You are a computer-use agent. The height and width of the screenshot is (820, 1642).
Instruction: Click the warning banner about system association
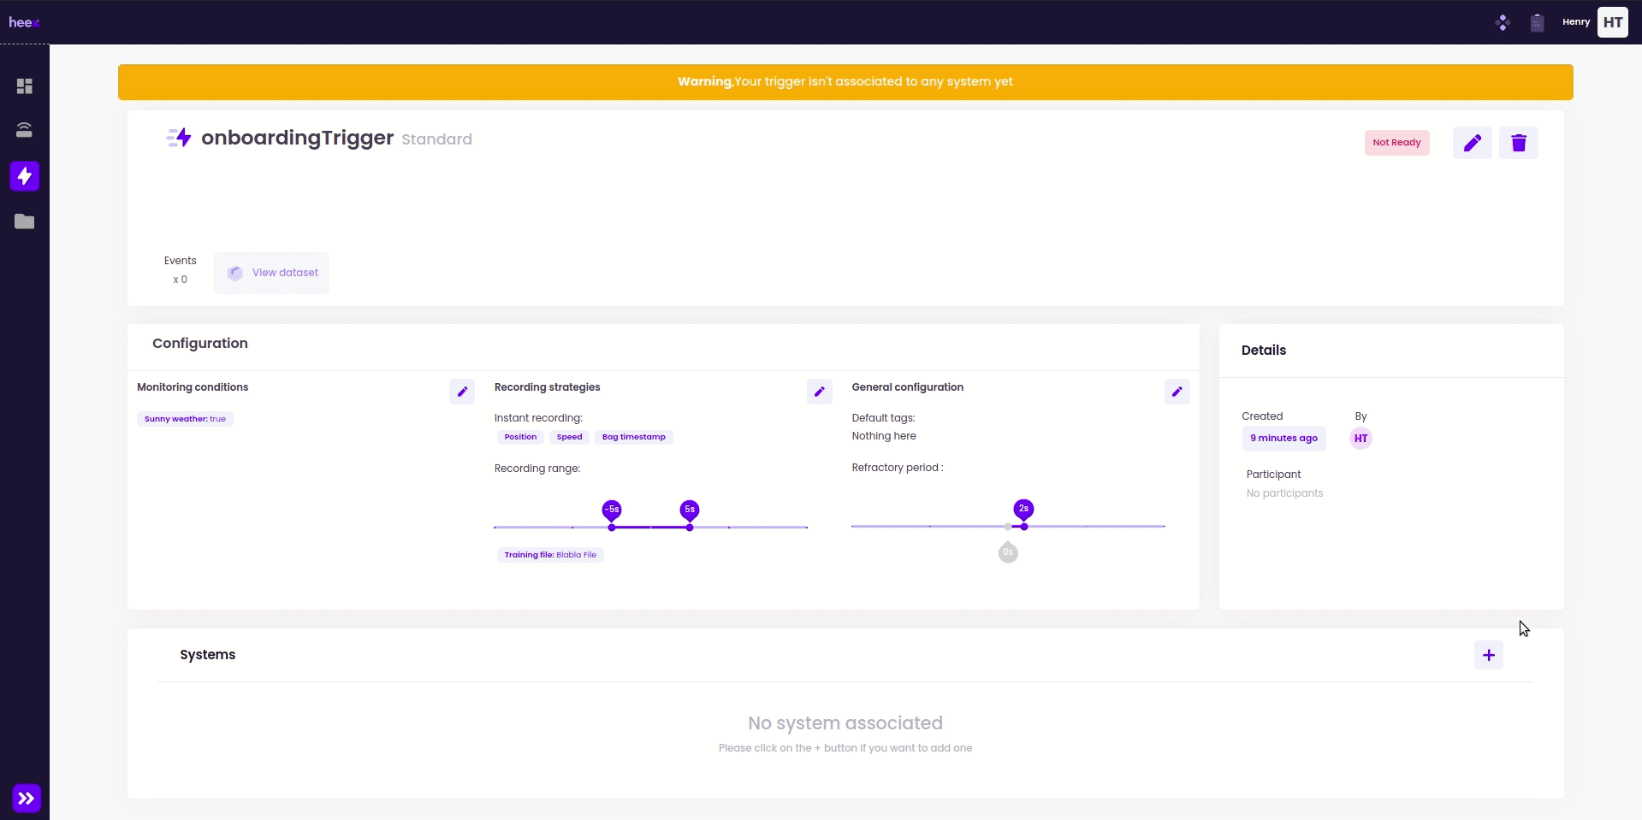[845, 82]
